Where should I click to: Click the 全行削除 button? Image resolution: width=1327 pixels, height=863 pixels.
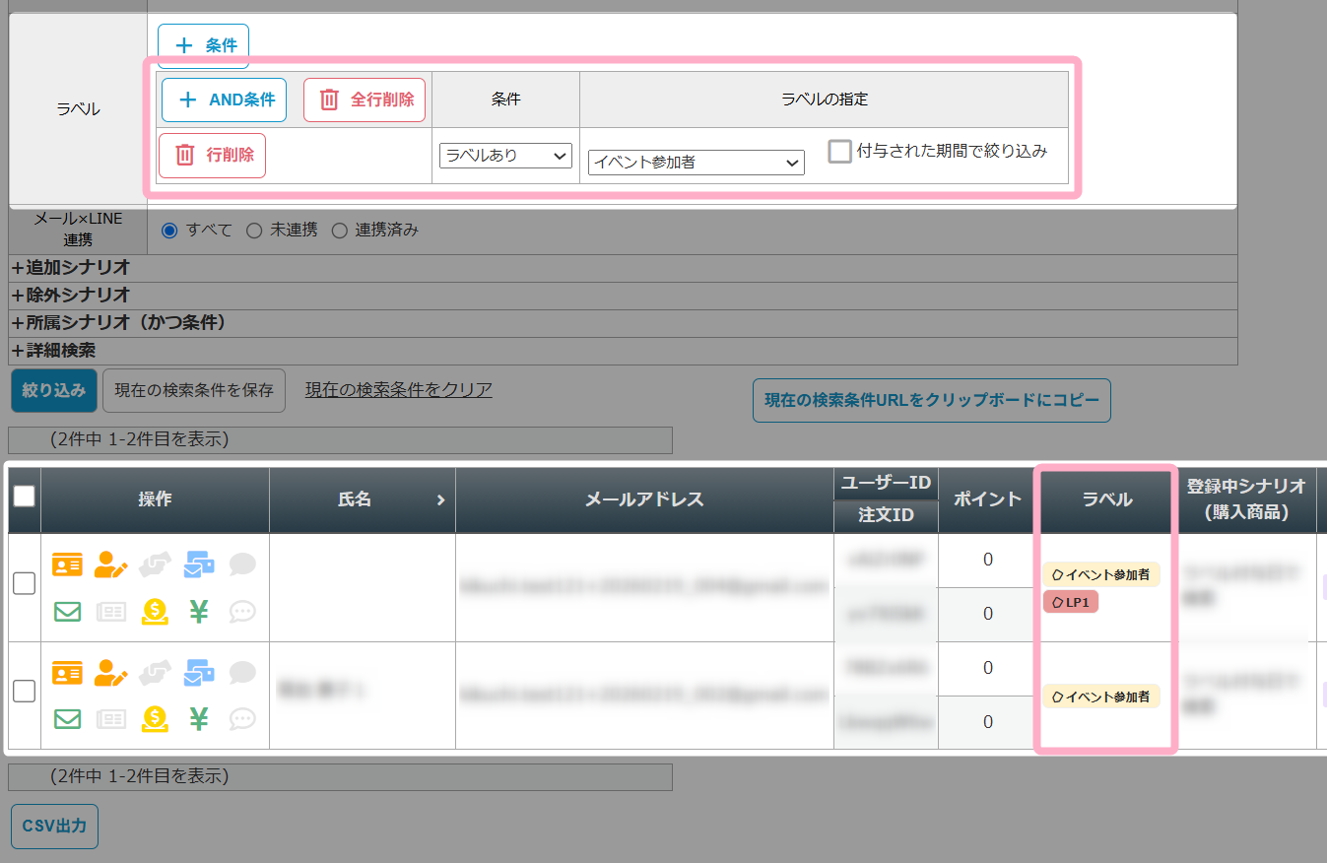click(365, 100)
